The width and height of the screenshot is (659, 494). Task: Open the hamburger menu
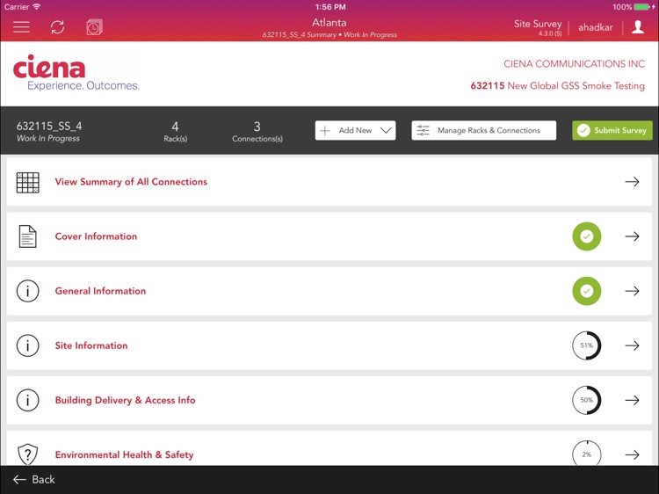21,27
